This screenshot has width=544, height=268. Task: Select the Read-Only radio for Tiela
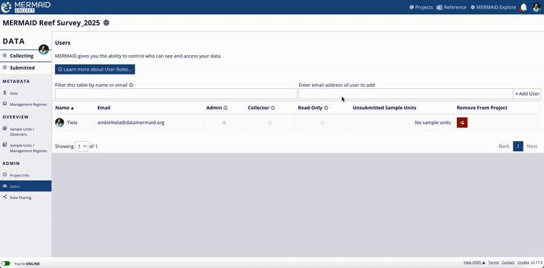(x=322, y=123)
